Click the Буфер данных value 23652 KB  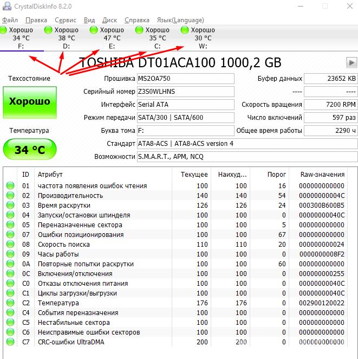(331, 79)
